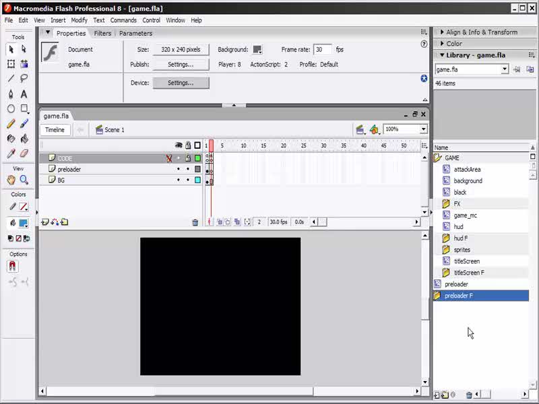Open the Modify menu
This screenshot has height=404, width=539.
[x=79, y=20]
